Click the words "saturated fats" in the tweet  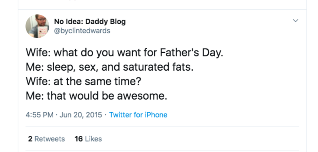click(158, 67)
